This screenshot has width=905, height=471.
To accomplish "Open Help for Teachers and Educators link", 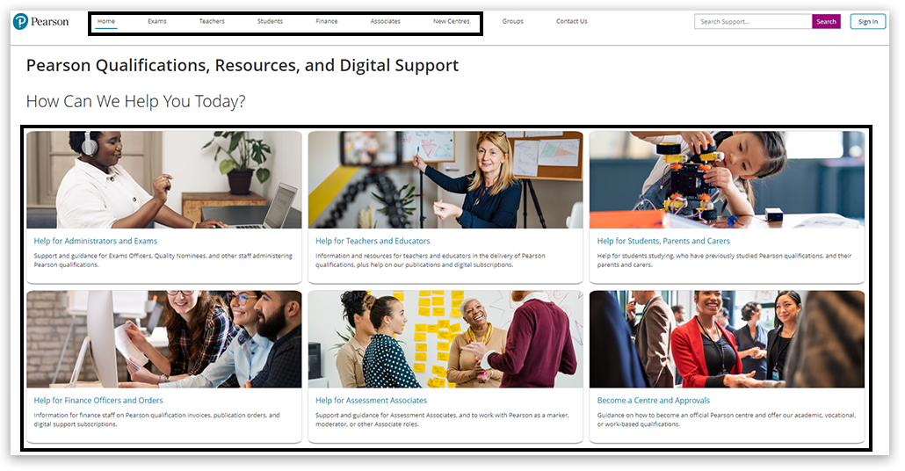I will [x=373, y=242].
